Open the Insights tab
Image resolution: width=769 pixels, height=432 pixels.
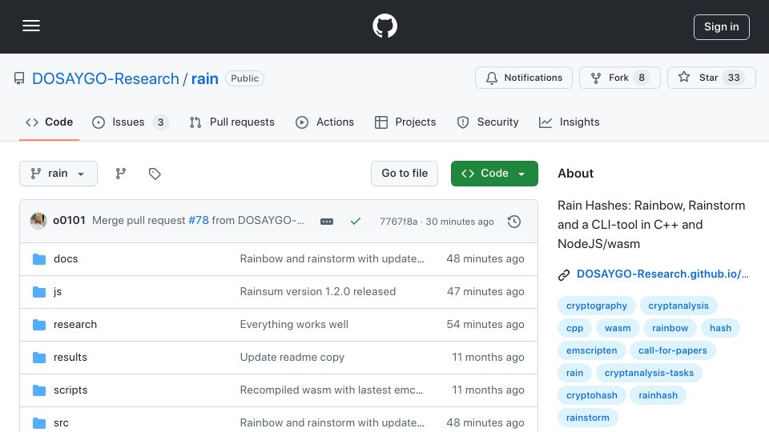(x=569, y=122)
